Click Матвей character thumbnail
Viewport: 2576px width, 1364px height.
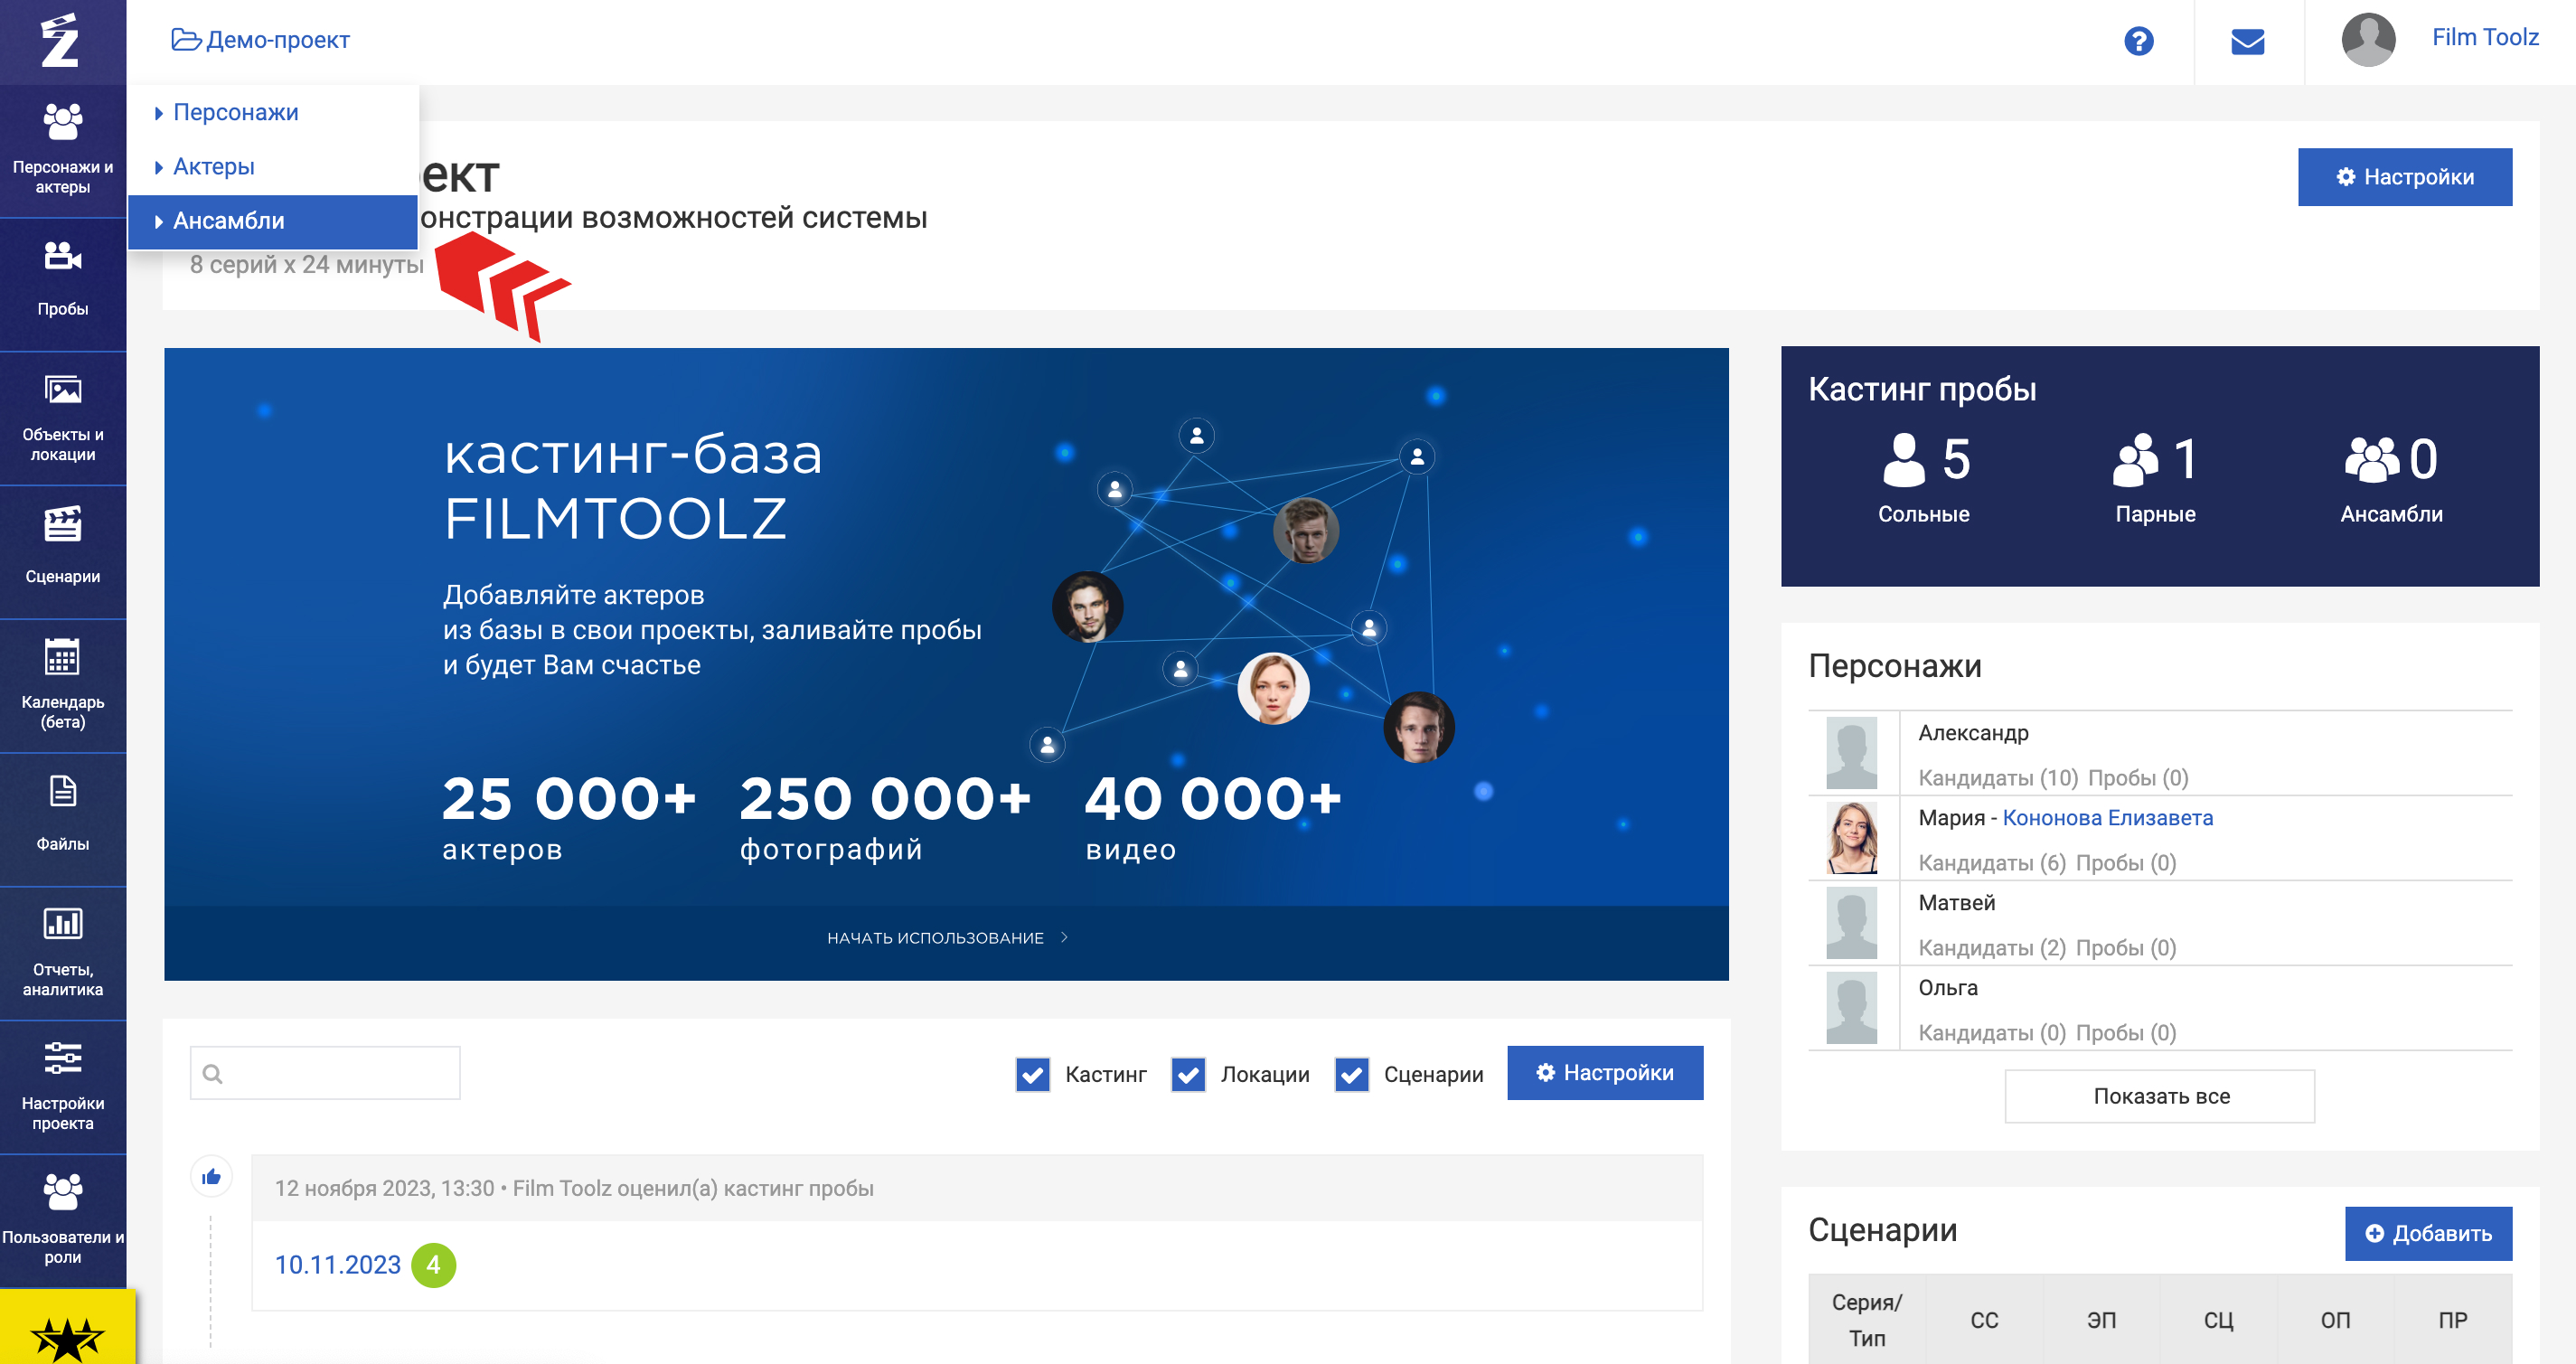pos(1851,923)
